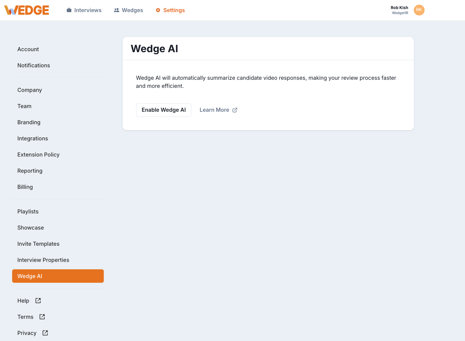The height and width of the screenshot is (341, 465).
Task: Click the Enable Wedge AI button
Action: click(164, 110)
